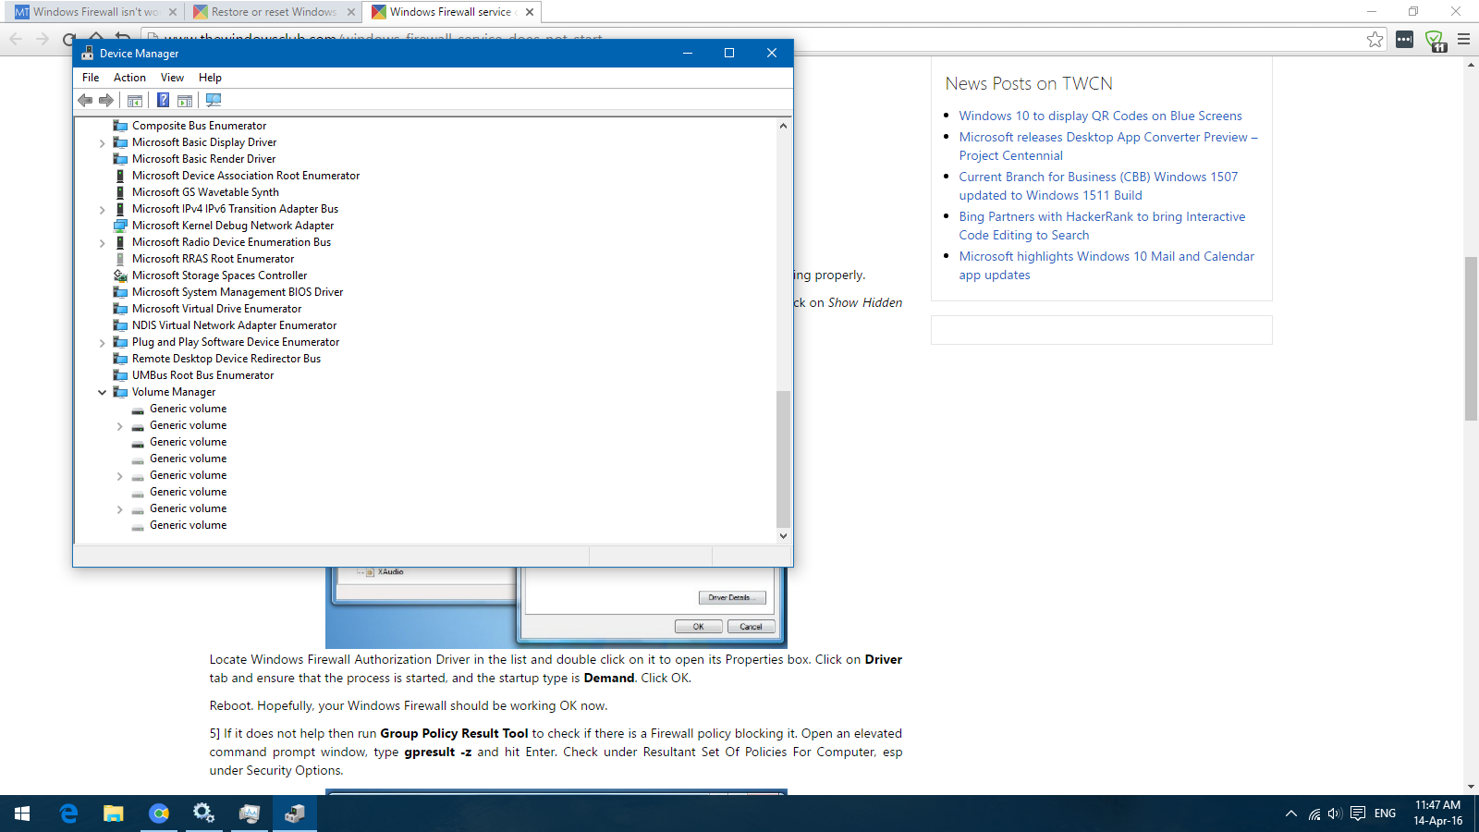
Task: Expand Microsoft Basic Display Driver node
Action: [102, 143]
